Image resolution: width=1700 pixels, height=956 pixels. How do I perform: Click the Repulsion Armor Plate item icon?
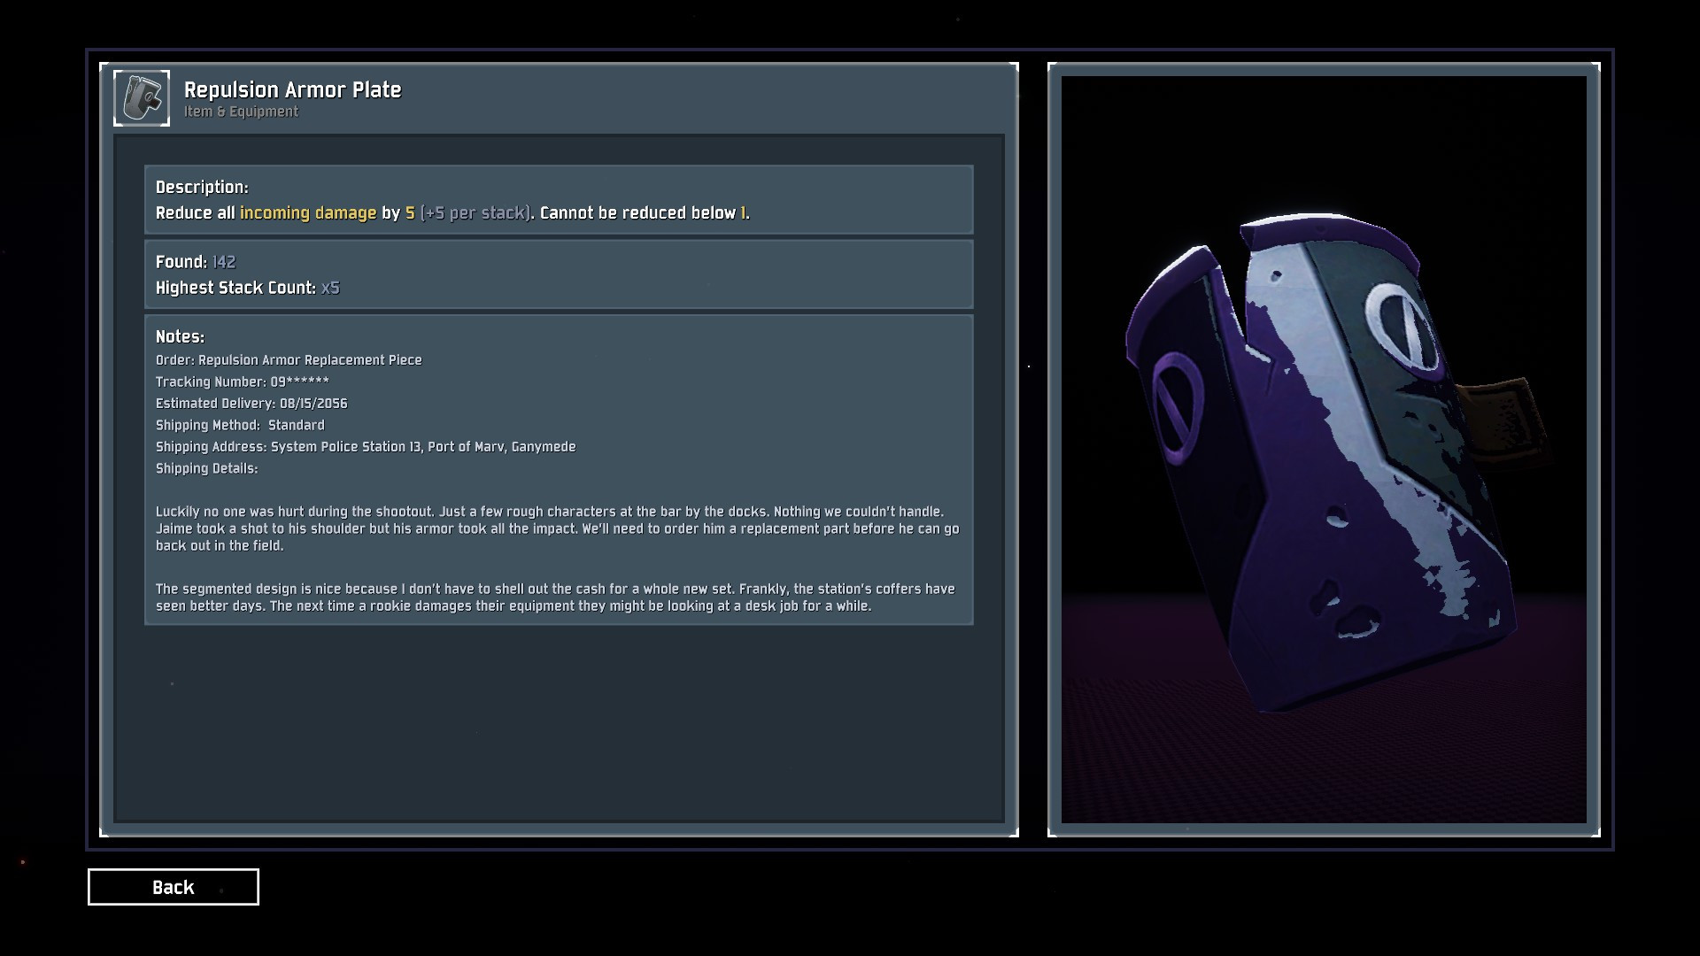(142, 98)
